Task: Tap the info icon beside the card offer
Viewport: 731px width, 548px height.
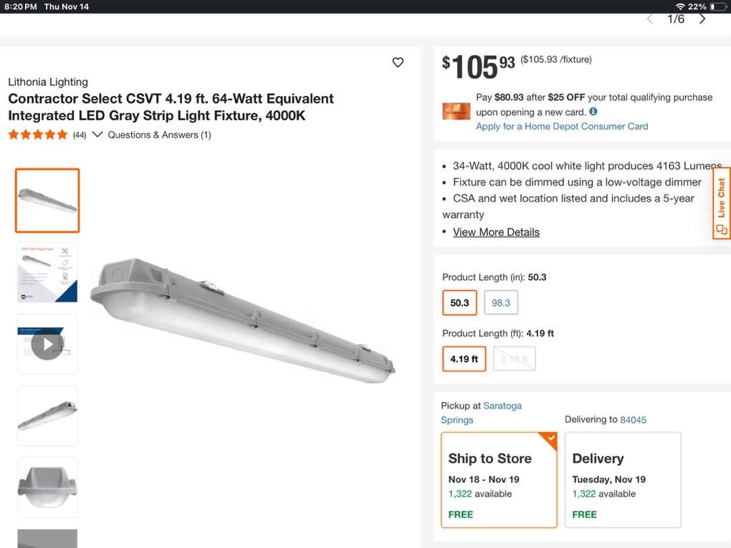Action: (x=593, y=111)
